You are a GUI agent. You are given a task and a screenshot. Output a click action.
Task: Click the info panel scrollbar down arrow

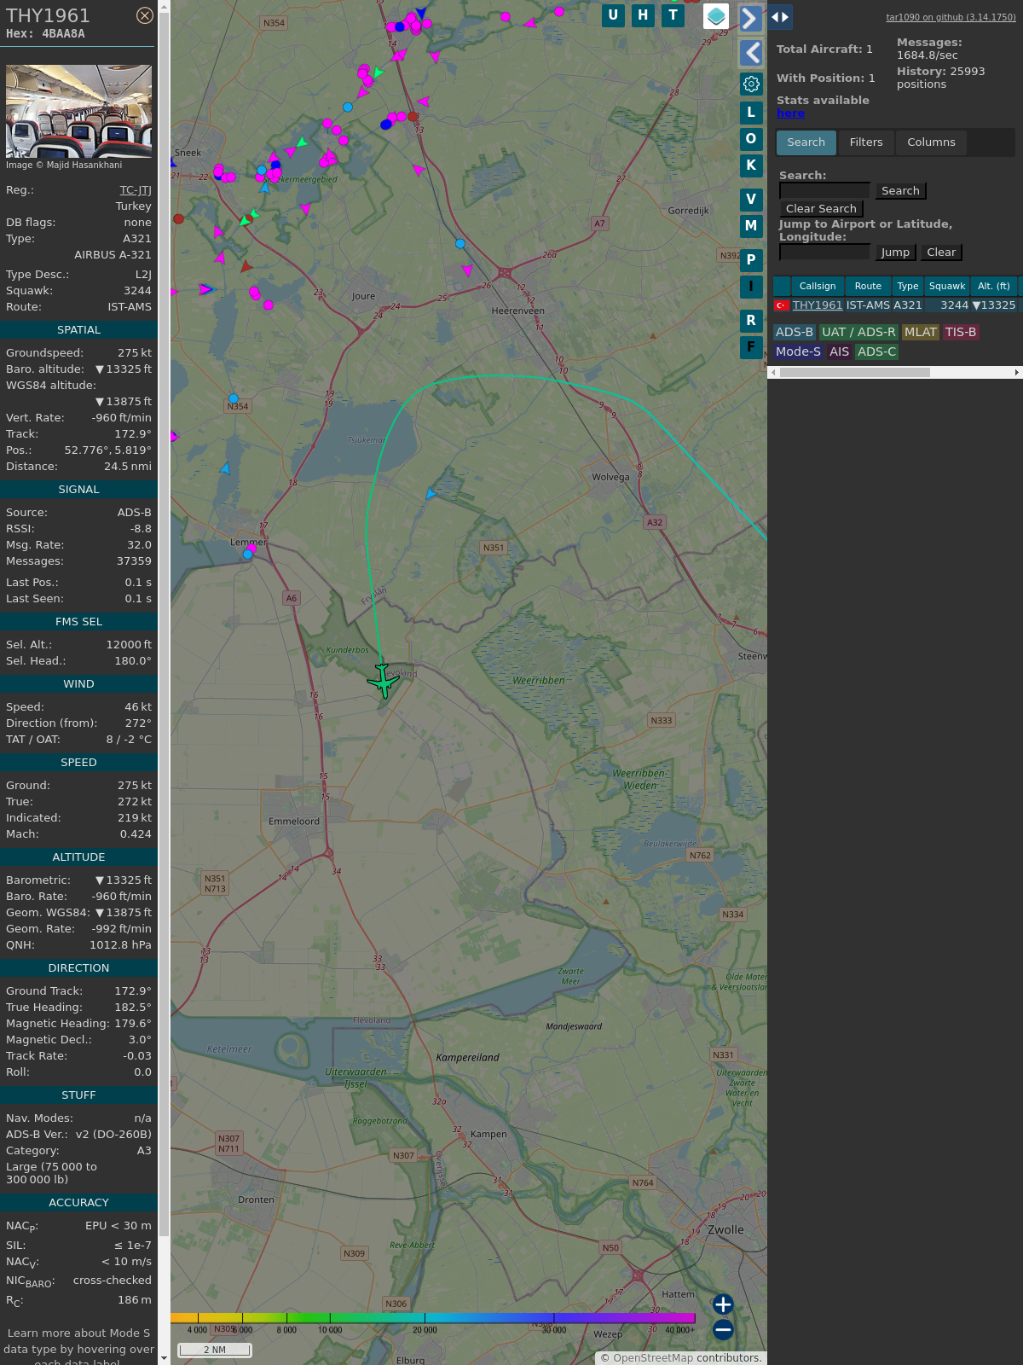coord(164,1358)
